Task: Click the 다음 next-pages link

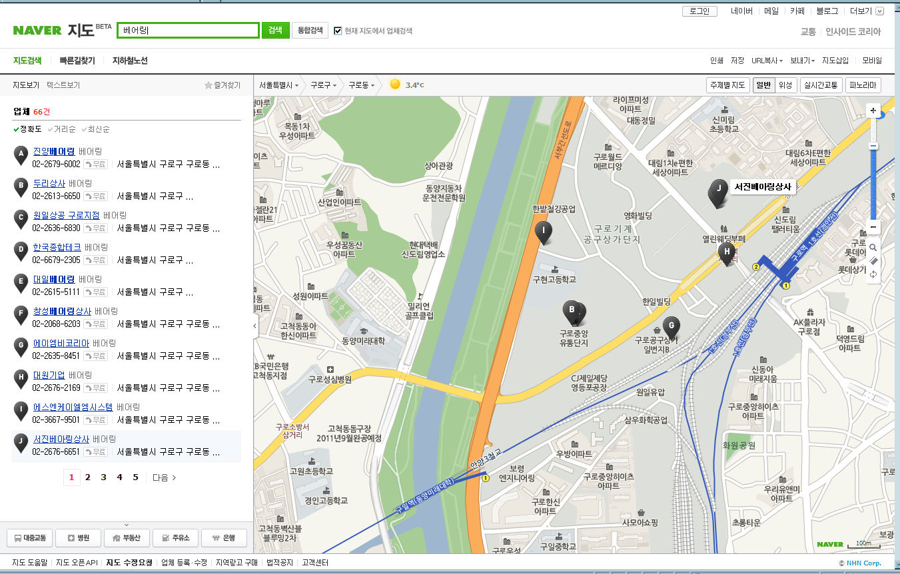Action: point(165,477)
